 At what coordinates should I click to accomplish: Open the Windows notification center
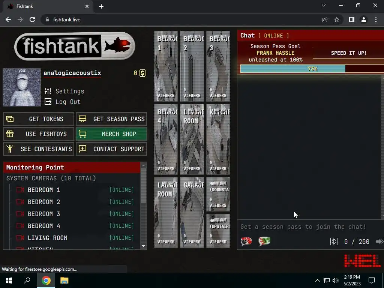372,280
